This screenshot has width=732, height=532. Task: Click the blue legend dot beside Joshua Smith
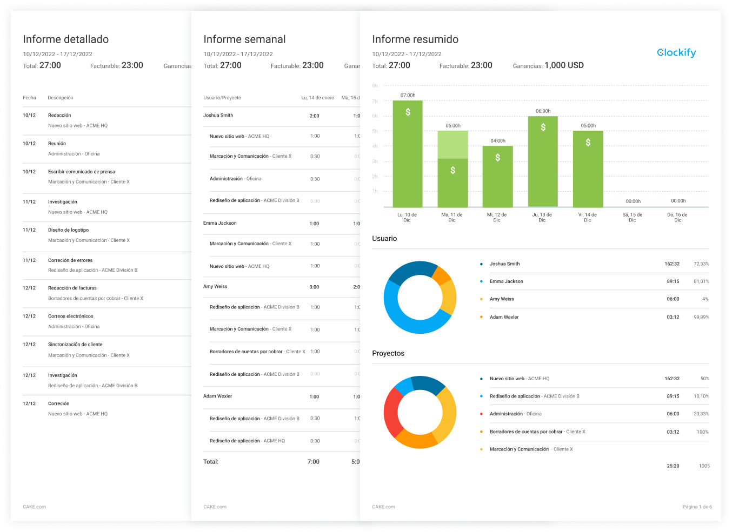pos(481,264)
